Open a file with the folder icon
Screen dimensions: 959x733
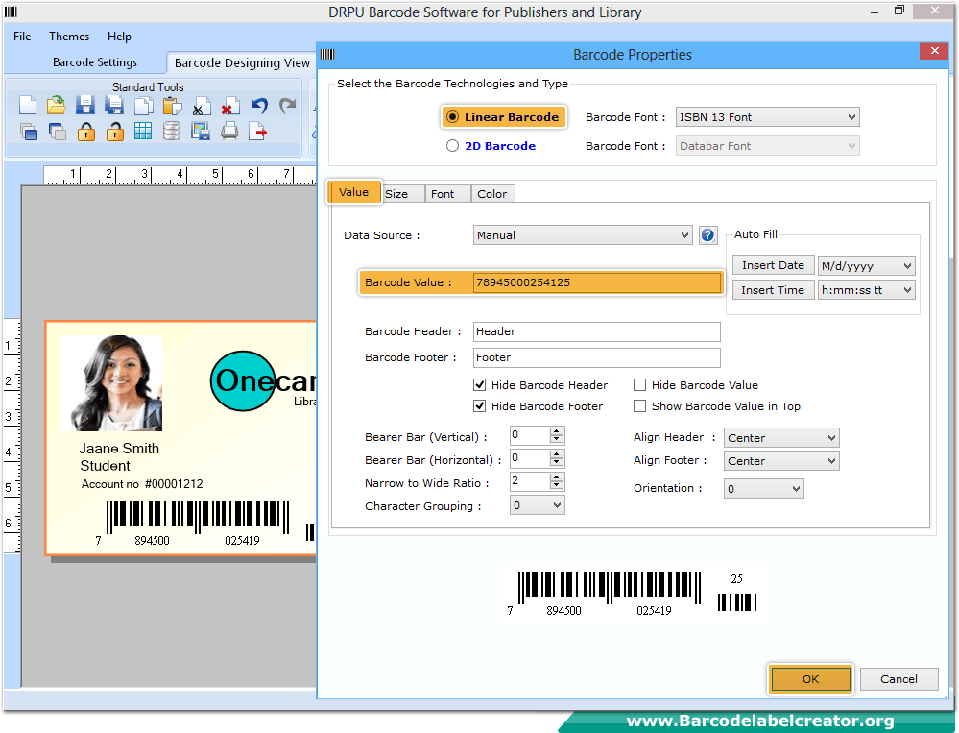(x=57, y=106)
